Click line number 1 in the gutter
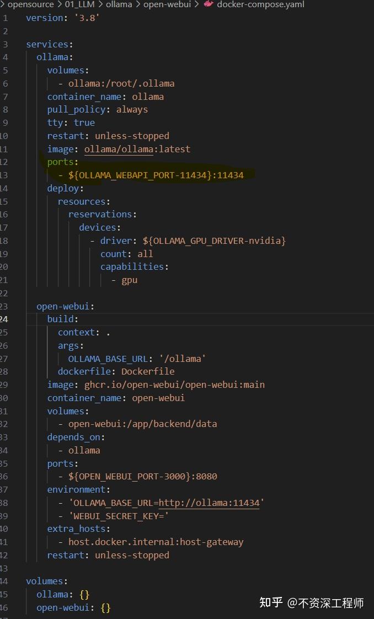 pos(5,18)
